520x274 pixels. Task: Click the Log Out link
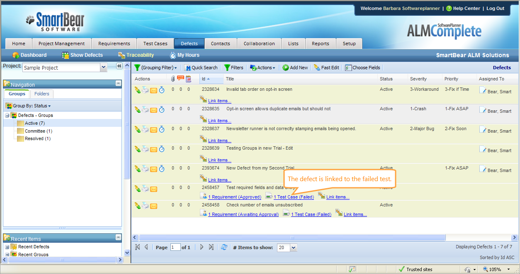(495, 8)
